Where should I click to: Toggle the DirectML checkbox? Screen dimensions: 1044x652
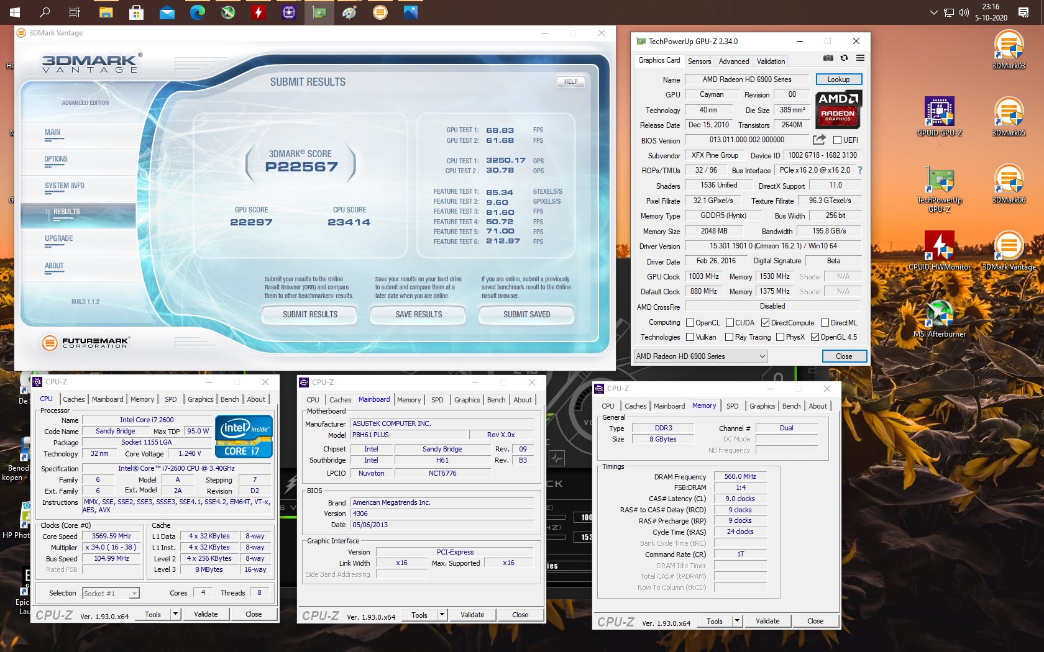pyautogui.click(x=825, y=323)
